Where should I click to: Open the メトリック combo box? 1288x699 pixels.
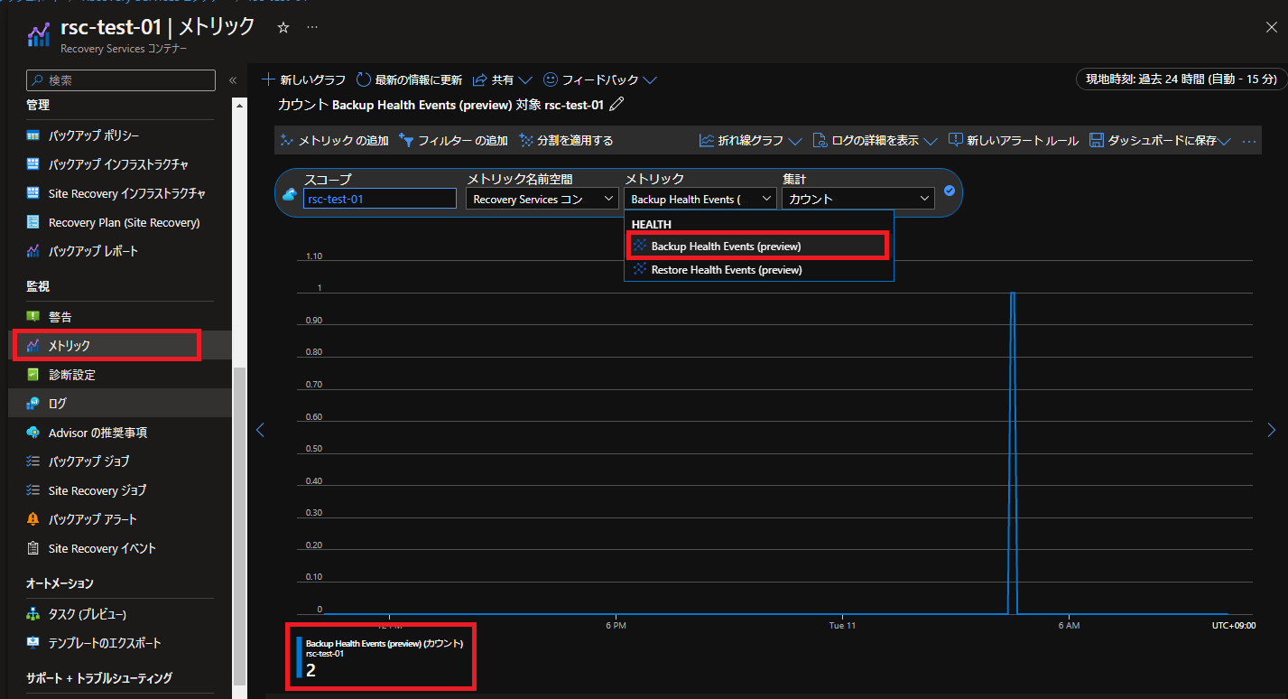(700, 199)
